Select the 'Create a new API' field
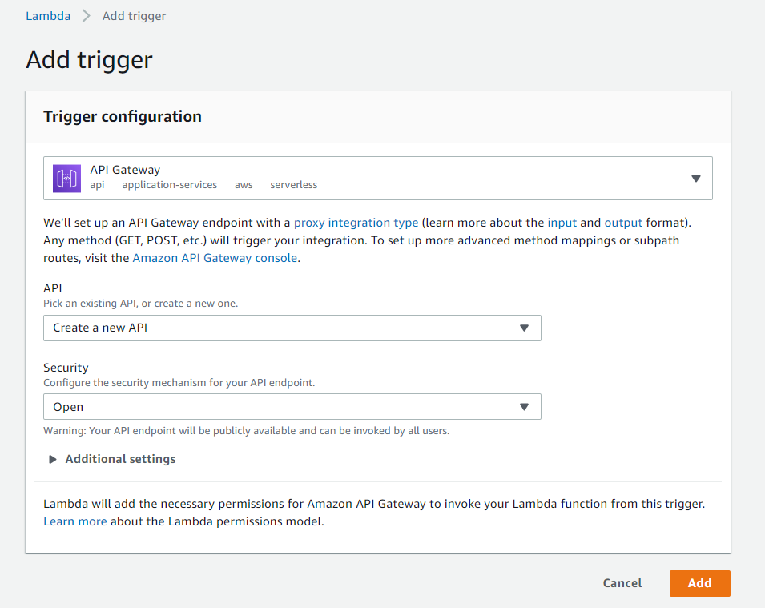 [x=292, y=328]
